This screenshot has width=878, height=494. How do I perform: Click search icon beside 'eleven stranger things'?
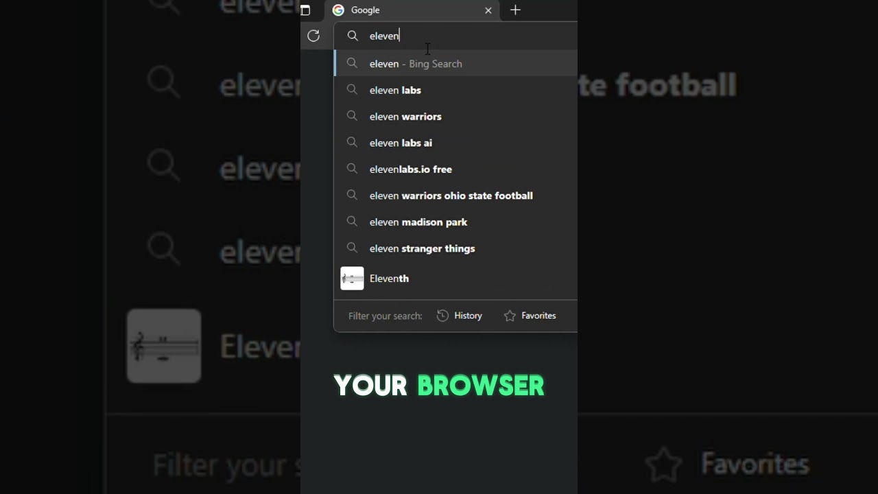click(352, 248)
